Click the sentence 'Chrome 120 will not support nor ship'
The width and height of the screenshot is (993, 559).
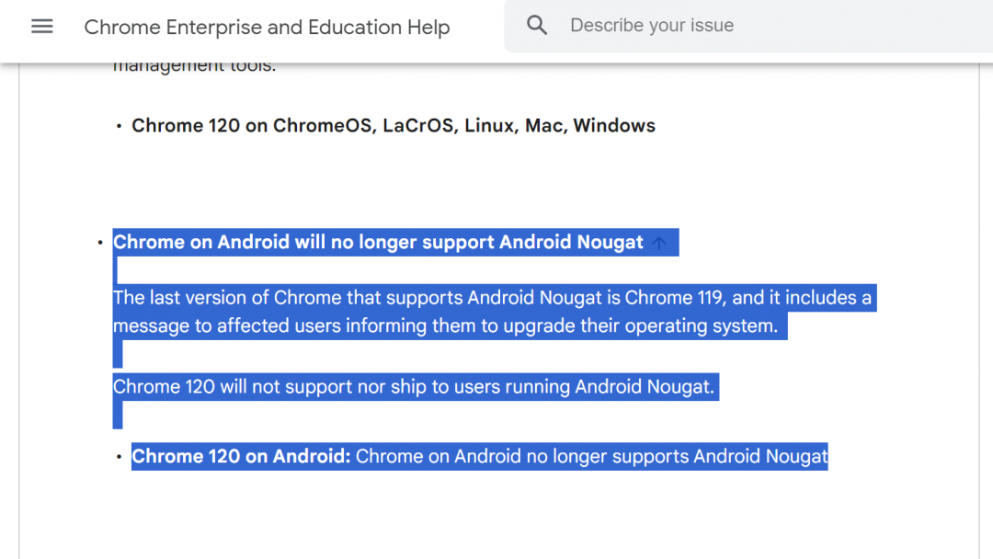[x=413, y=387]
